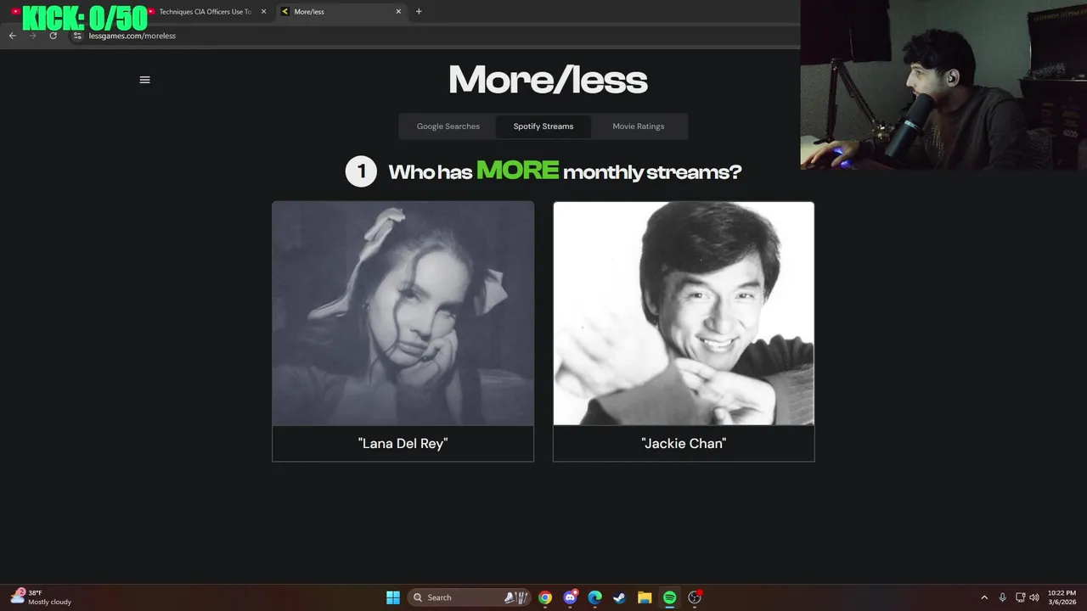
Task: Open File Explorer from the taskbar
Action: click(x=645, y=597)
